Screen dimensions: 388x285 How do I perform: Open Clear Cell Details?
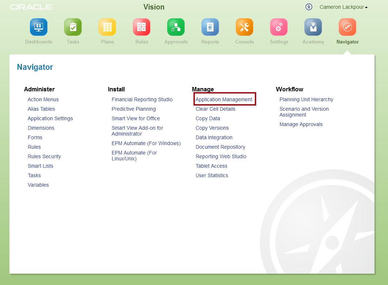tap(215, 109)
